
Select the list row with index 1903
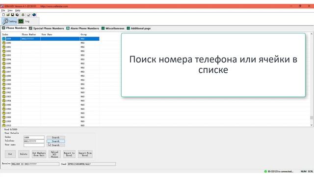(51, 96)
